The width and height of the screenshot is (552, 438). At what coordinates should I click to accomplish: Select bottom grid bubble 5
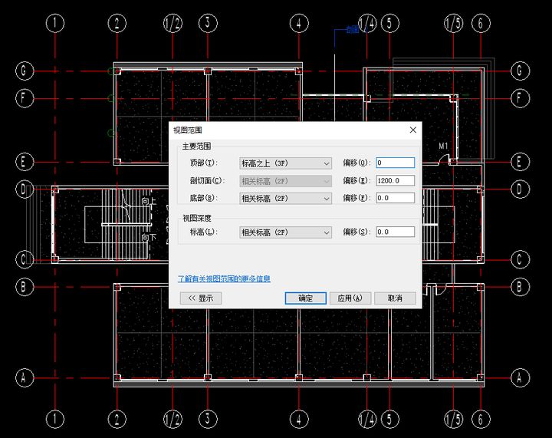[x=389, y=419]
